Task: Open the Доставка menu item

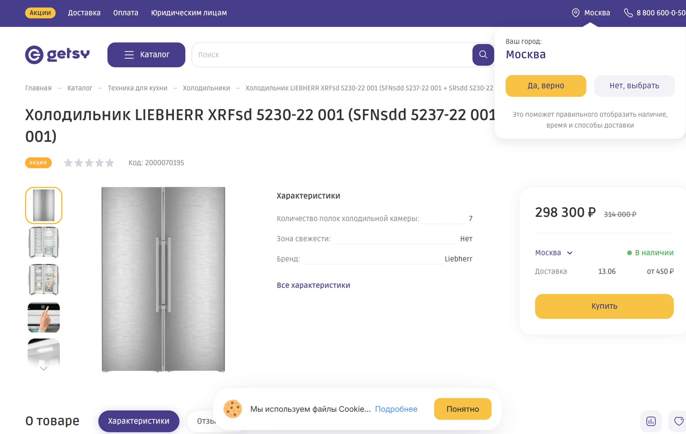Action: pos(84,13)
